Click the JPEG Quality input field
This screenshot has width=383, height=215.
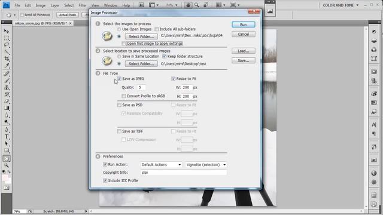point(141,87)
